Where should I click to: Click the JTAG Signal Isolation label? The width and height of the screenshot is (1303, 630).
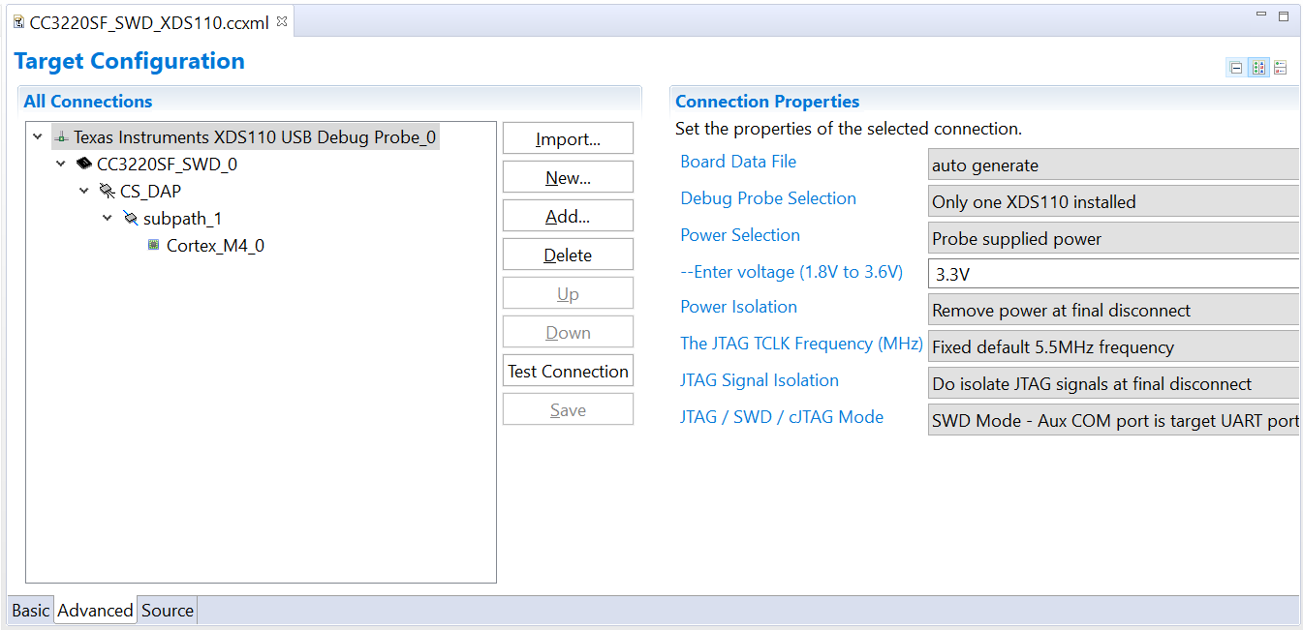pyautogui.click(x=760, y=380)
